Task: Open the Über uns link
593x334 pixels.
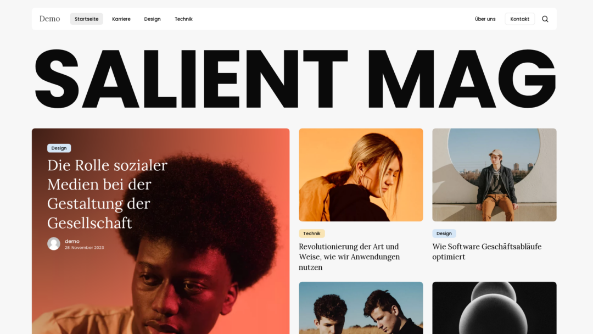Action: [485, 19]
